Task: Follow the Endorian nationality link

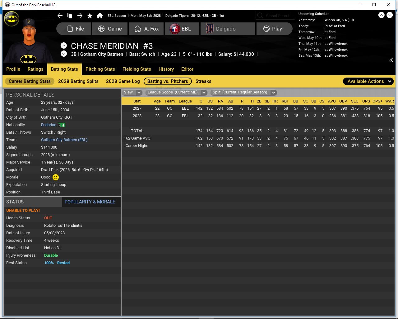Action: click(49, 125)
